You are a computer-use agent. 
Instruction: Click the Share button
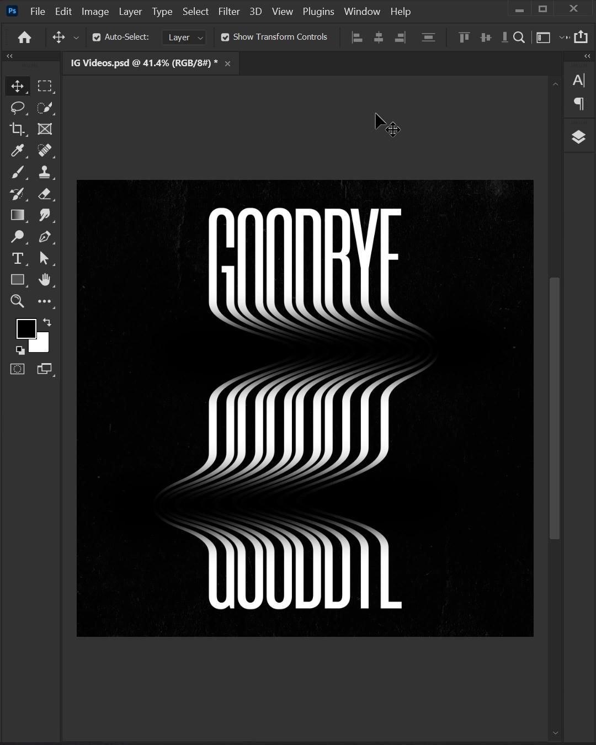pyautogui.click(x=581, y=37)
